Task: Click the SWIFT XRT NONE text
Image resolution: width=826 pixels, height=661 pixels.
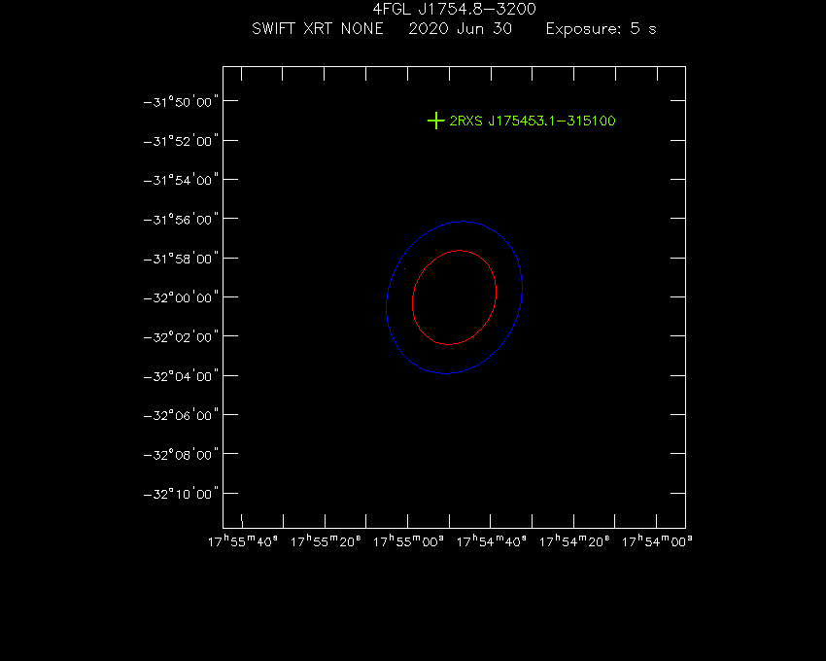Action: pyautogui.click(x=318, y=28)
